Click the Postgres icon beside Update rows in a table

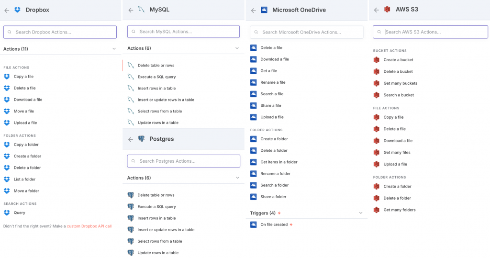pyautogui.click(x=131, y=253)
